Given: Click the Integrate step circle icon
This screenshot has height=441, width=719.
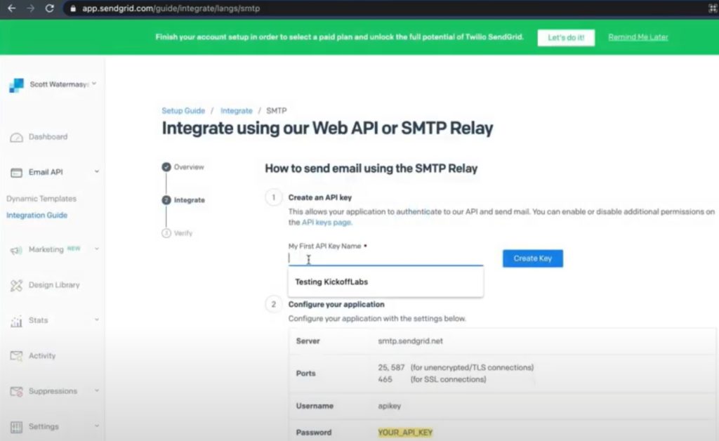Looking at the screenshot, I should pyautogui.click(x=166, y=200).
